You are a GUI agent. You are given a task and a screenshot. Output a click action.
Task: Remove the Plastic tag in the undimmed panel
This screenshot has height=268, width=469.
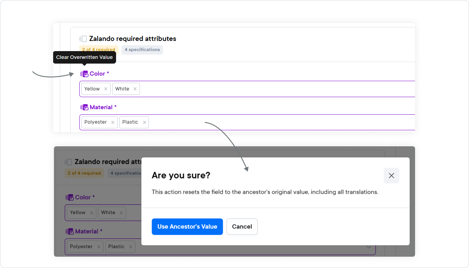[144, 122]
